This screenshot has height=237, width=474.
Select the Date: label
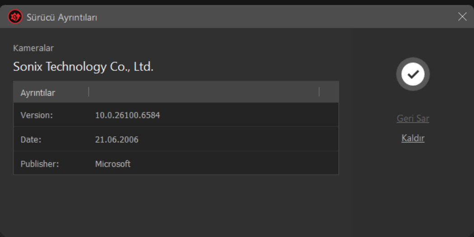pyautogui.click(x=31, y=139)
